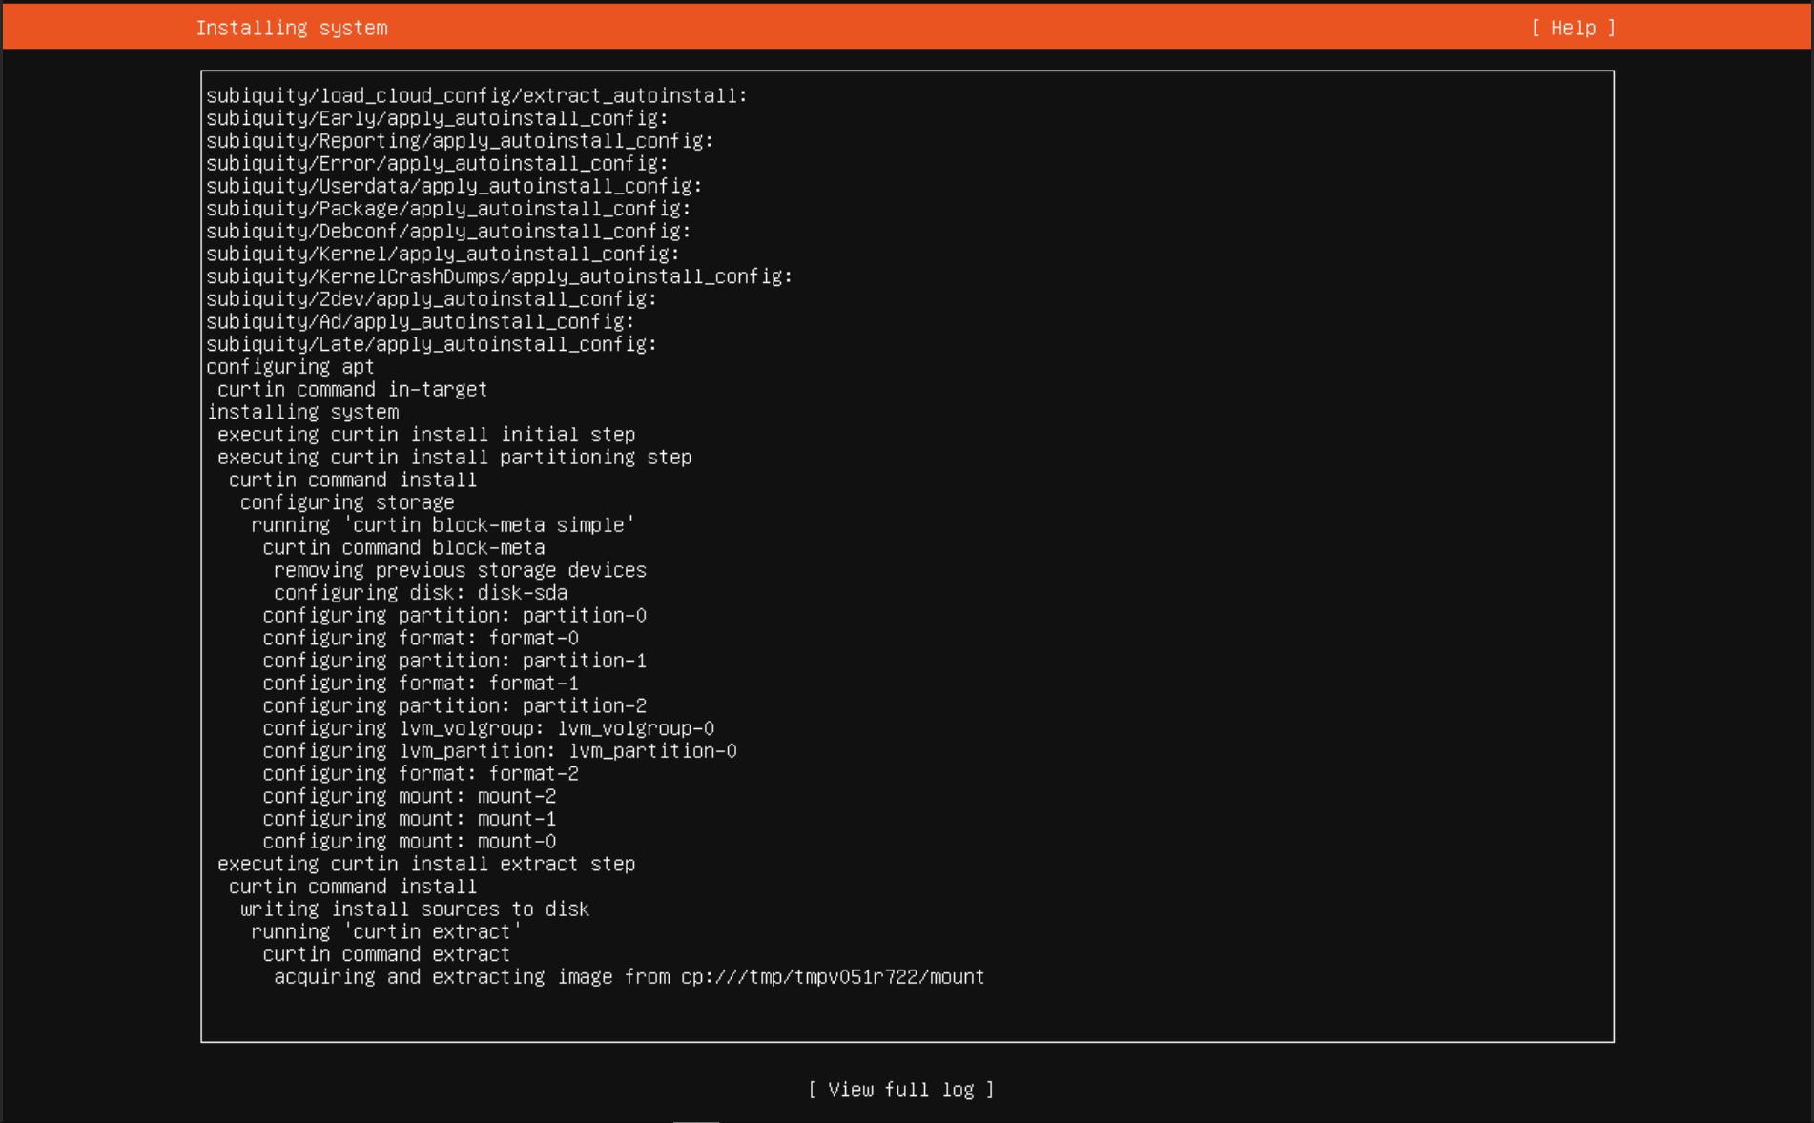Image resolution: width=1814 pixels, height=1123 pixels.
Task: Select 'curtin command in-target' log entry
Action: pos(352,390)
